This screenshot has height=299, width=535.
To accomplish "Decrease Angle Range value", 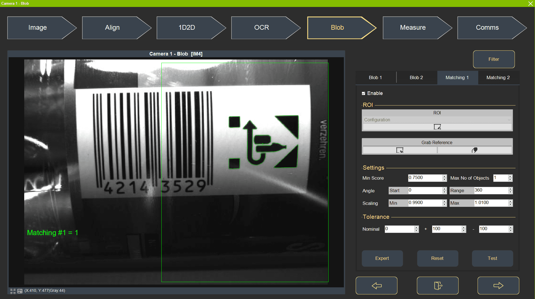I will tap(510, 192).
